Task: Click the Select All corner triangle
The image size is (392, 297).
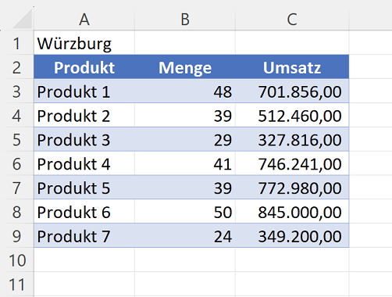Action: click(23, 20)
